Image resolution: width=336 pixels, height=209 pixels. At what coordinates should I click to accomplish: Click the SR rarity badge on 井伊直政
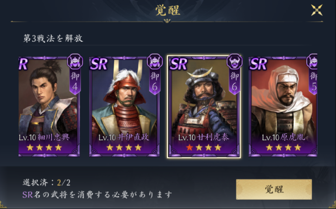pyautogui.click(x=98, y=64)
